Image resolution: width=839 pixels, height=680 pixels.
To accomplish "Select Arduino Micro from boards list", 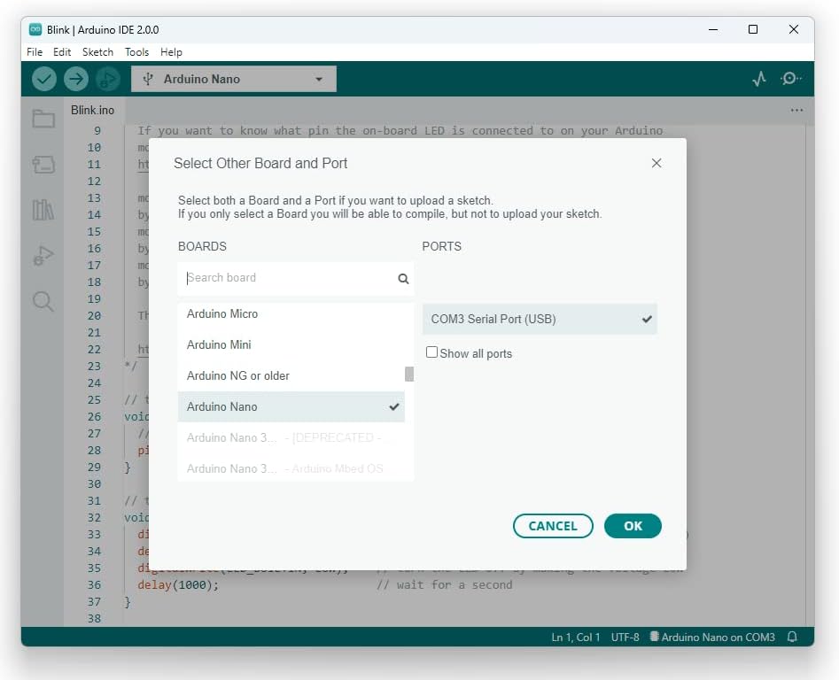I will pyautogui.click(x=291, y=313).
